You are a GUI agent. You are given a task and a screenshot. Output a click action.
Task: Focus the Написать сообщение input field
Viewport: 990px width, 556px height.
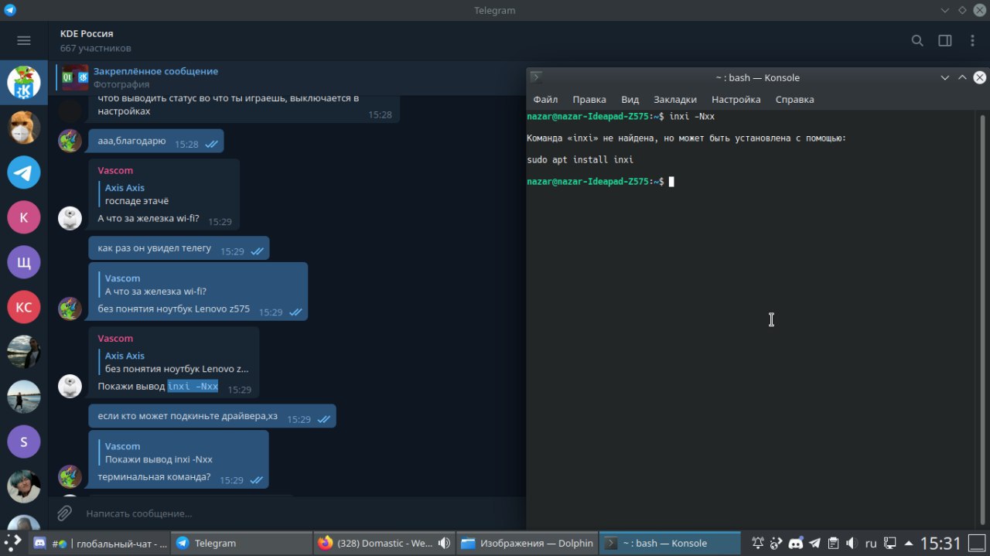tap(302, 513)
